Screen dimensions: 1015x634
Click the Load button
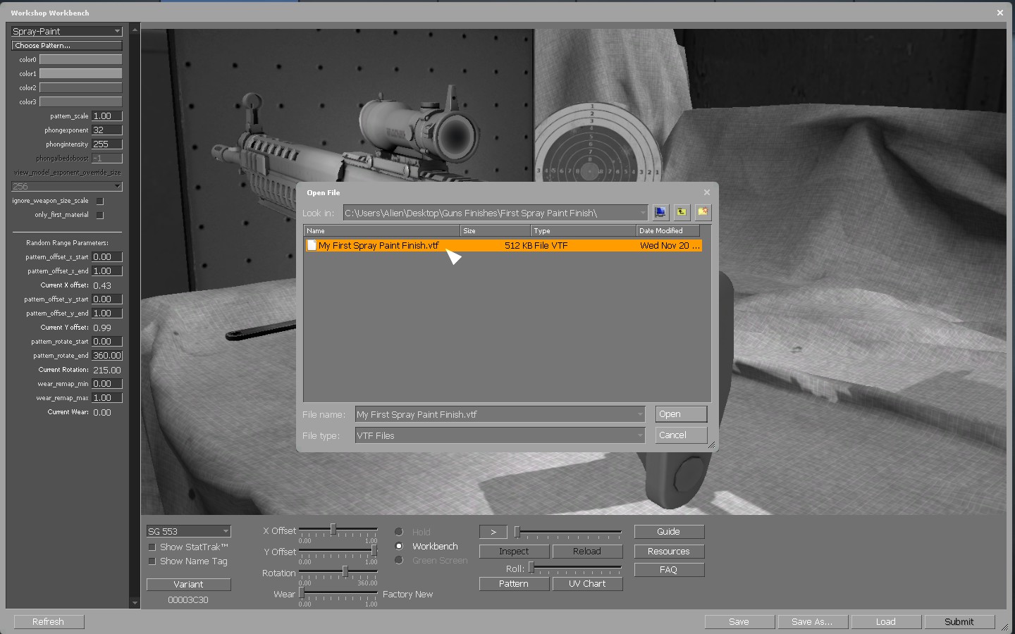[x=886, y=622]
